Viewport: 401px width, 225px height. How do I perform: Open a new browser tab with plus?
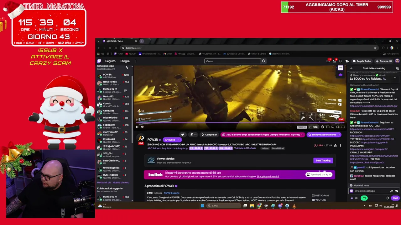tap(142, 41)
